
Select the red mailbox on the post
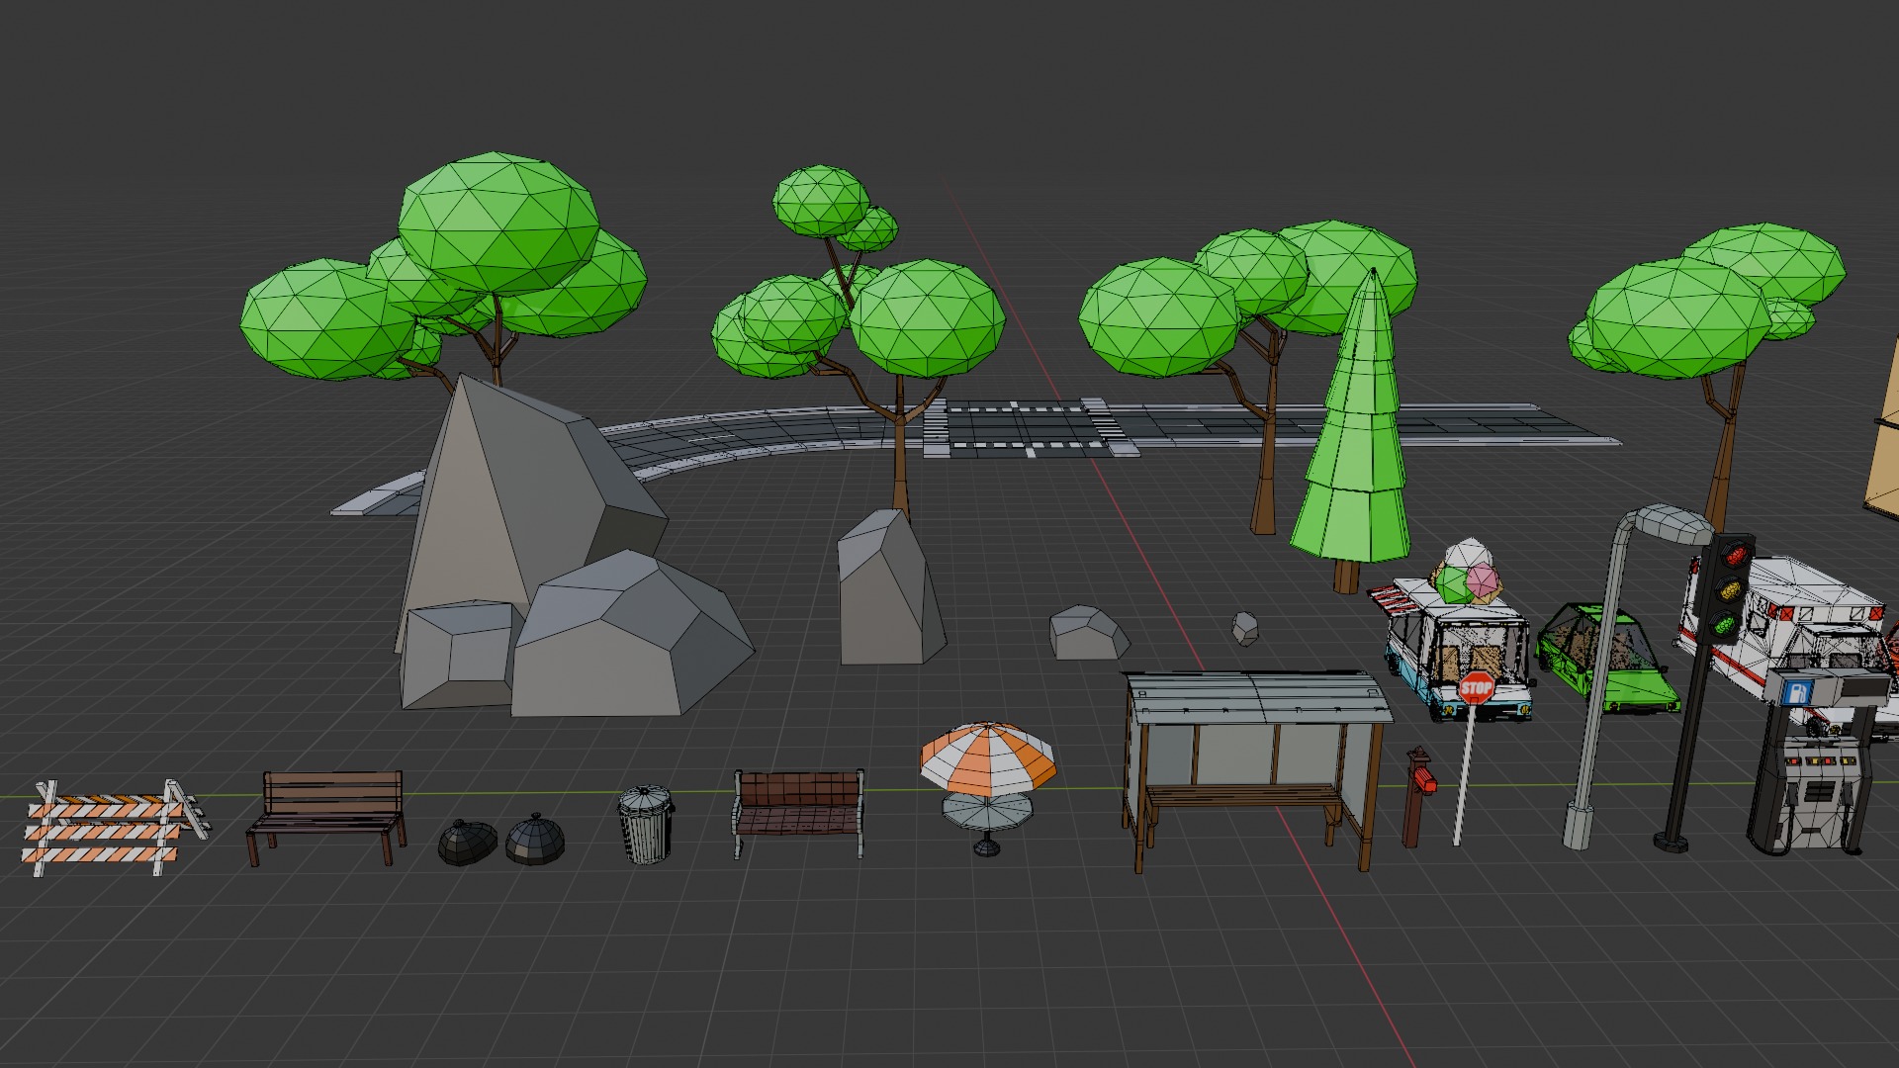pyautogui.click(x=1419, y=797)
